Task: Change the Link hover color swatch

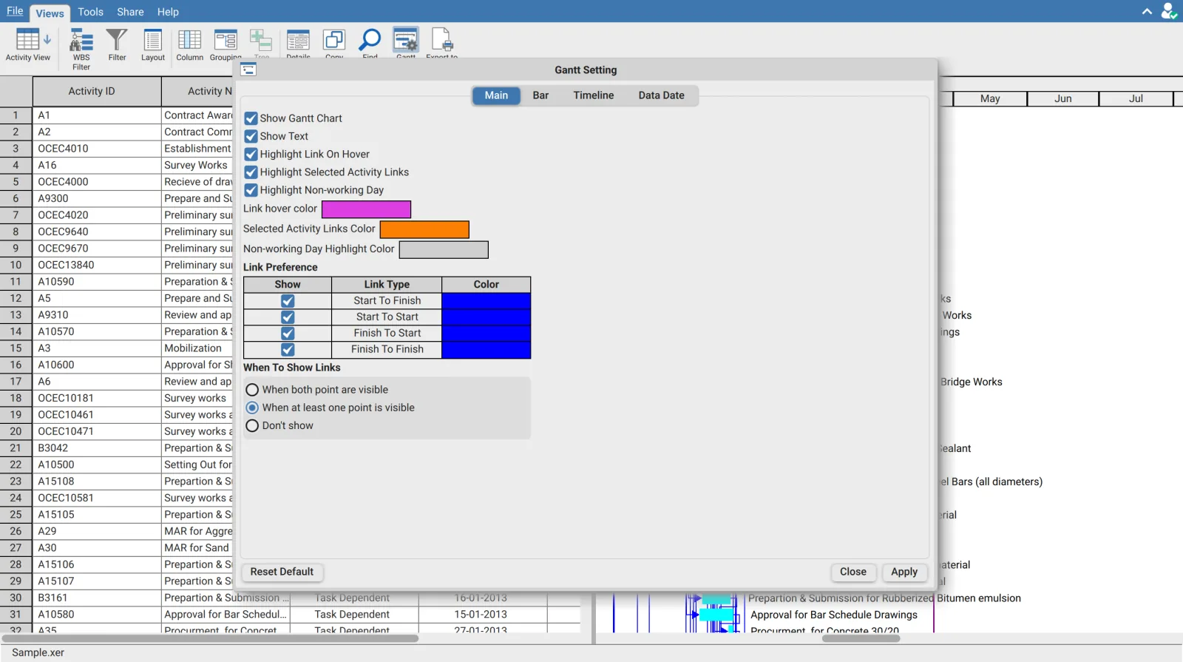Action: click(366, 209)
